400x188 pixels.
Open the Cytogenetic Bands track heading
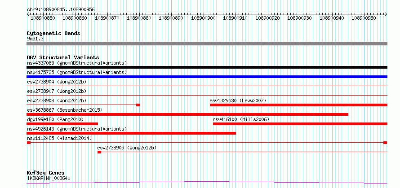click(53, 33)
